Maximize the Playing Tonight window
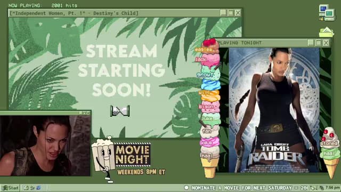 [319, 43]
